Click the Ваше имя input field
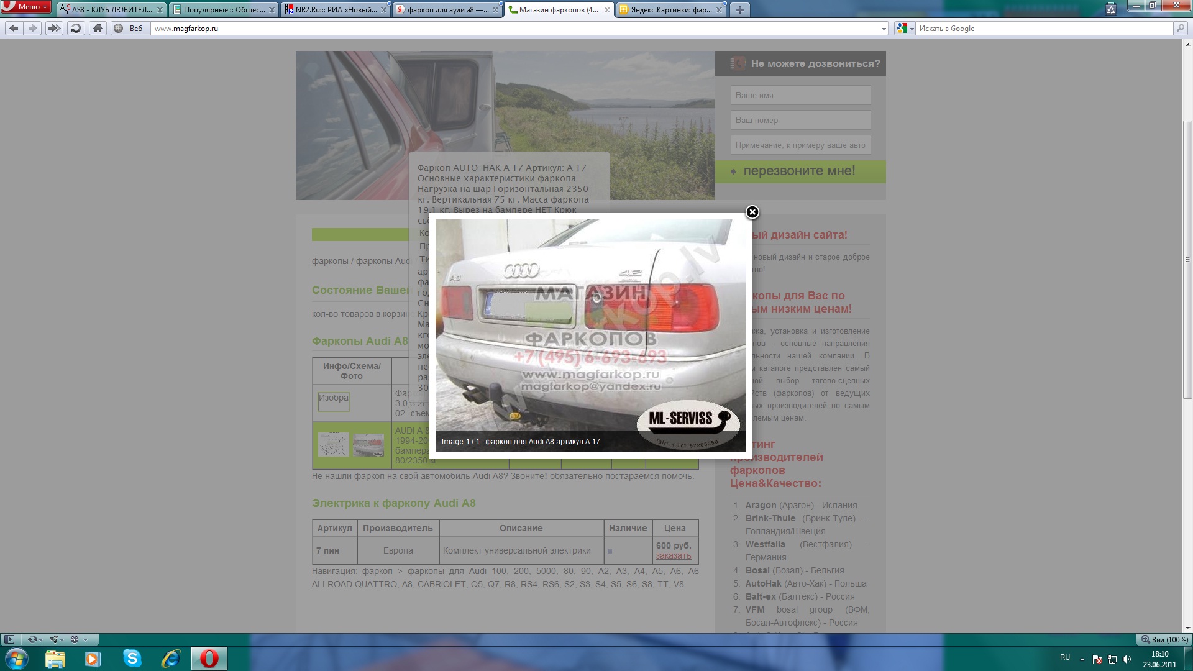The width and height of the screenshot is (1193, 671). click(x=800, y=96)
